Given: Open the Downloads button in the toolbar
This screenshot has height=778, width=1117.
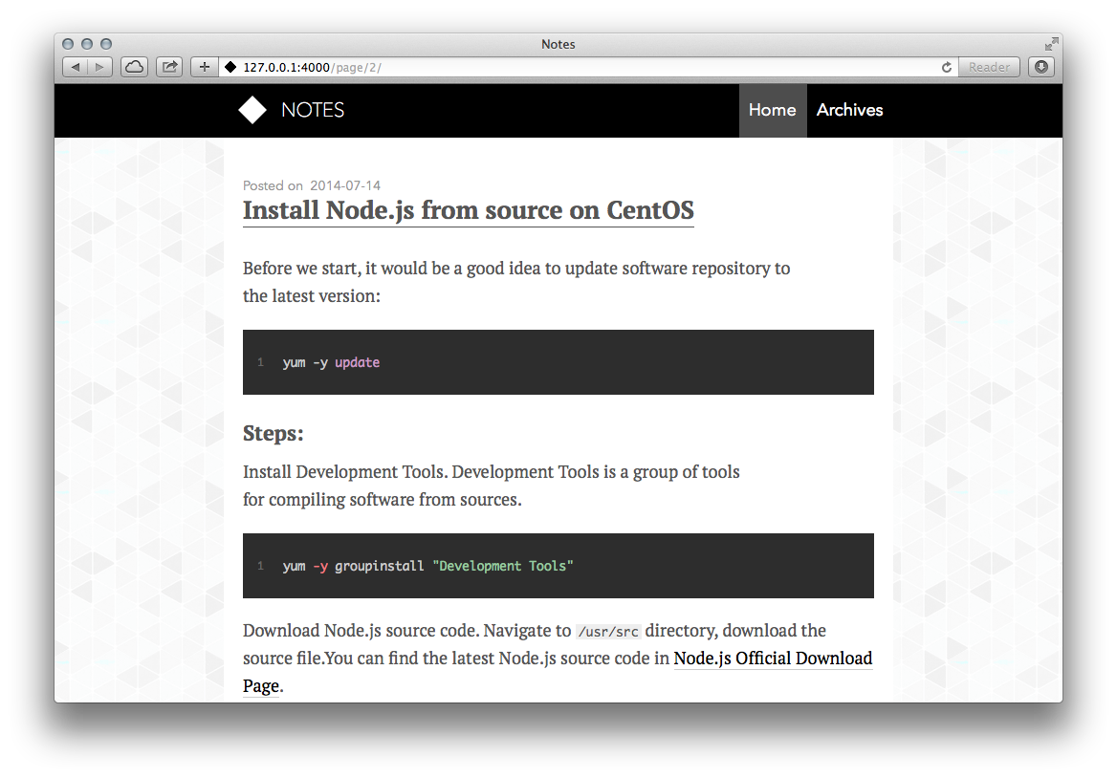Looking at the screenshot, I should tap(1040, 67).
